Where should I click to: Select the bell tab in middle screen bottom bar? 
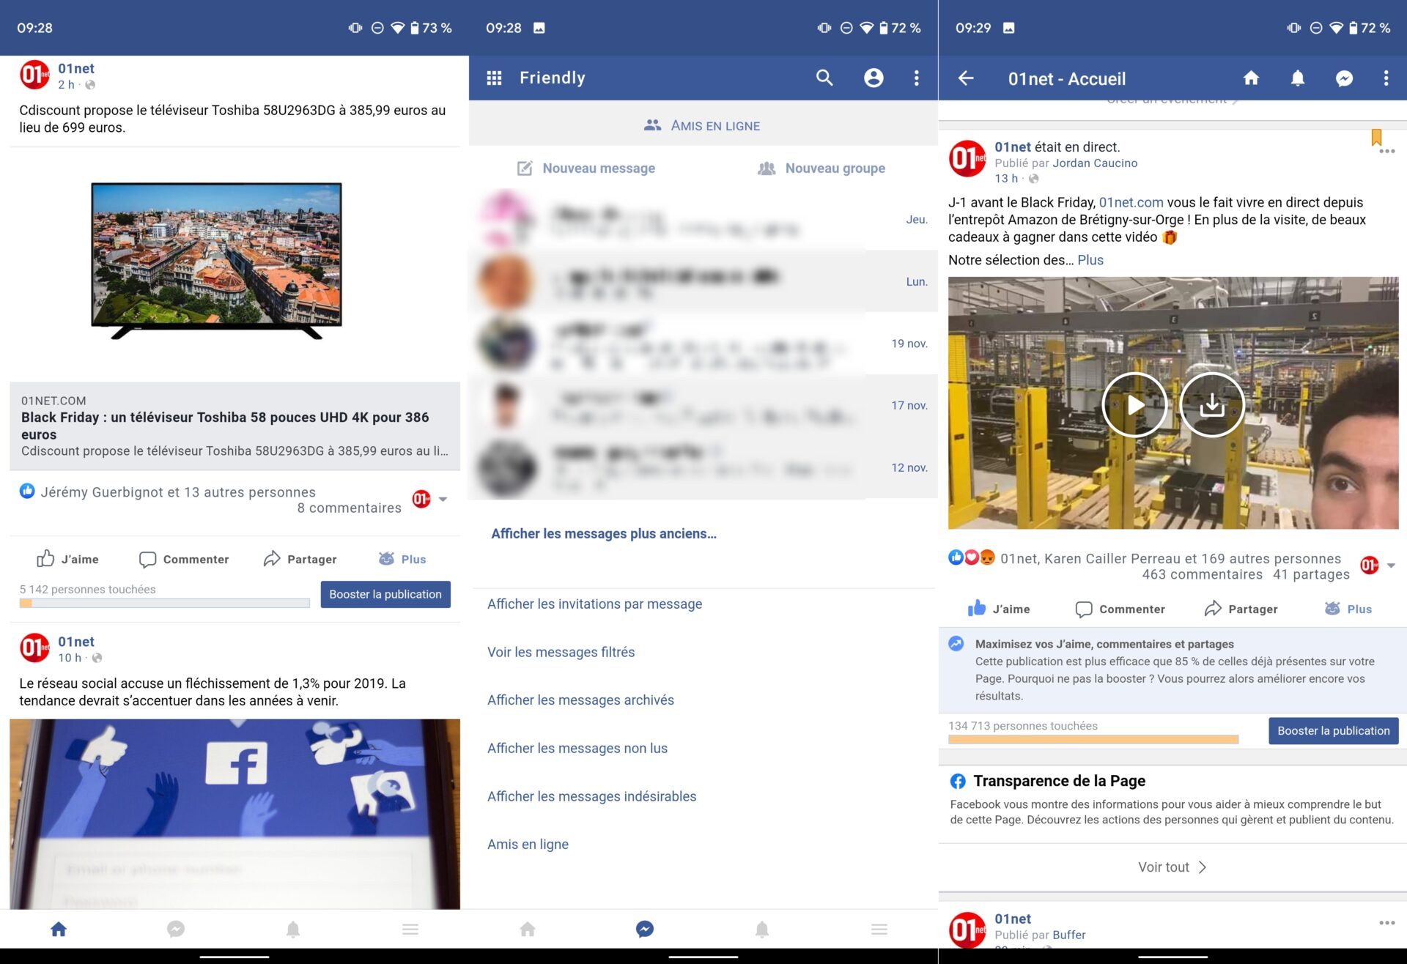[762, 929]
